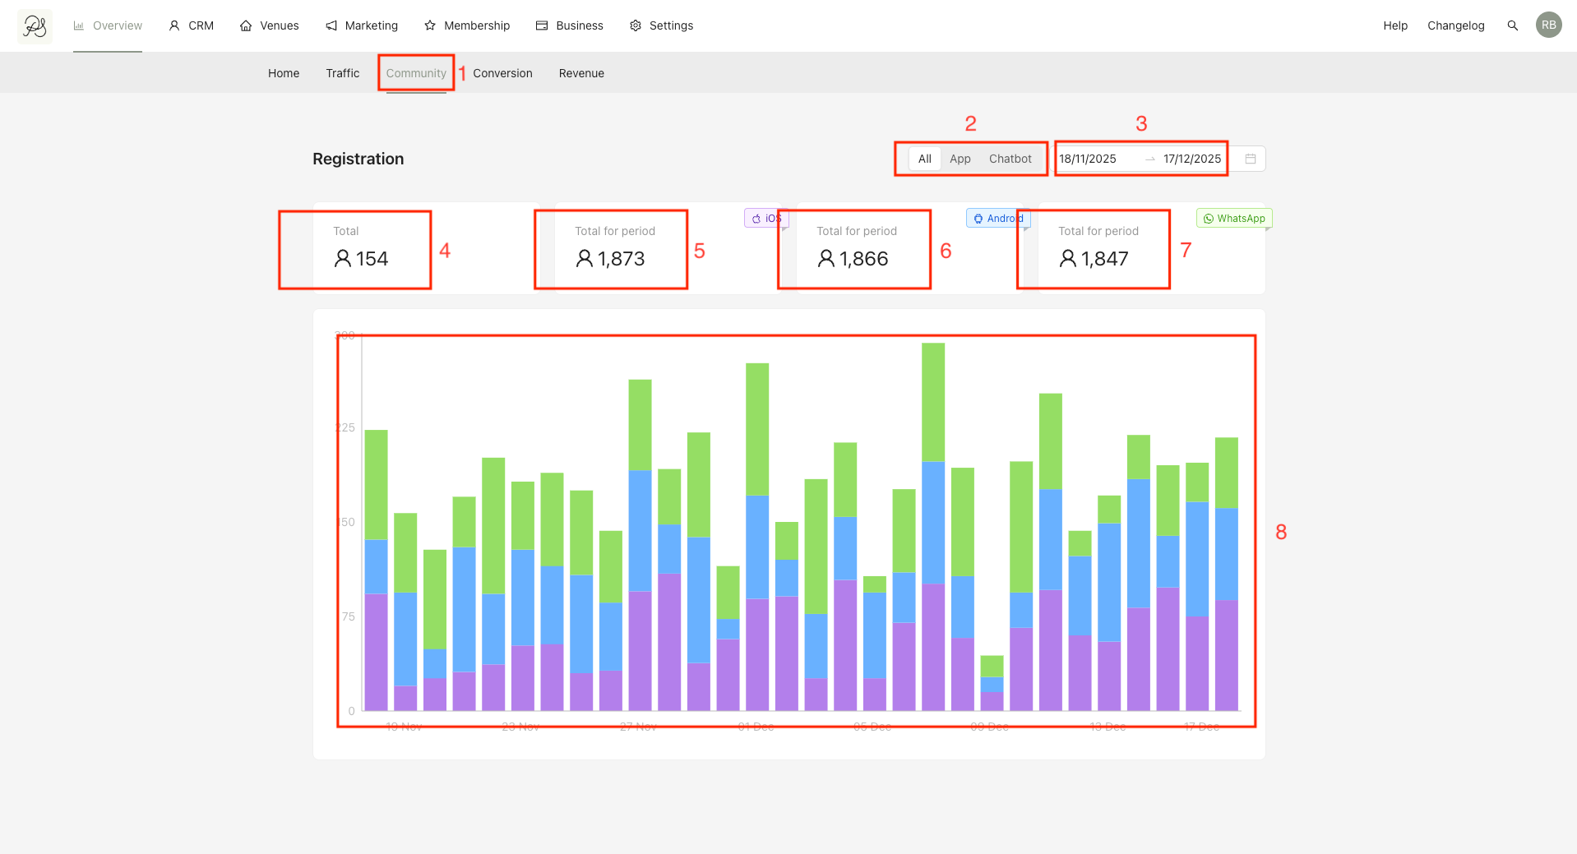The height and width of the screenshot is (854, 1577).
Task: Click the calendar icon in date range
Action: pyautogui.click(x=1250, y=159)
